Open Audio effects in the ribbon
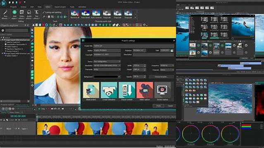Viewport: 264px width, 148px height. pyautogui.click(x=29, y=14)
